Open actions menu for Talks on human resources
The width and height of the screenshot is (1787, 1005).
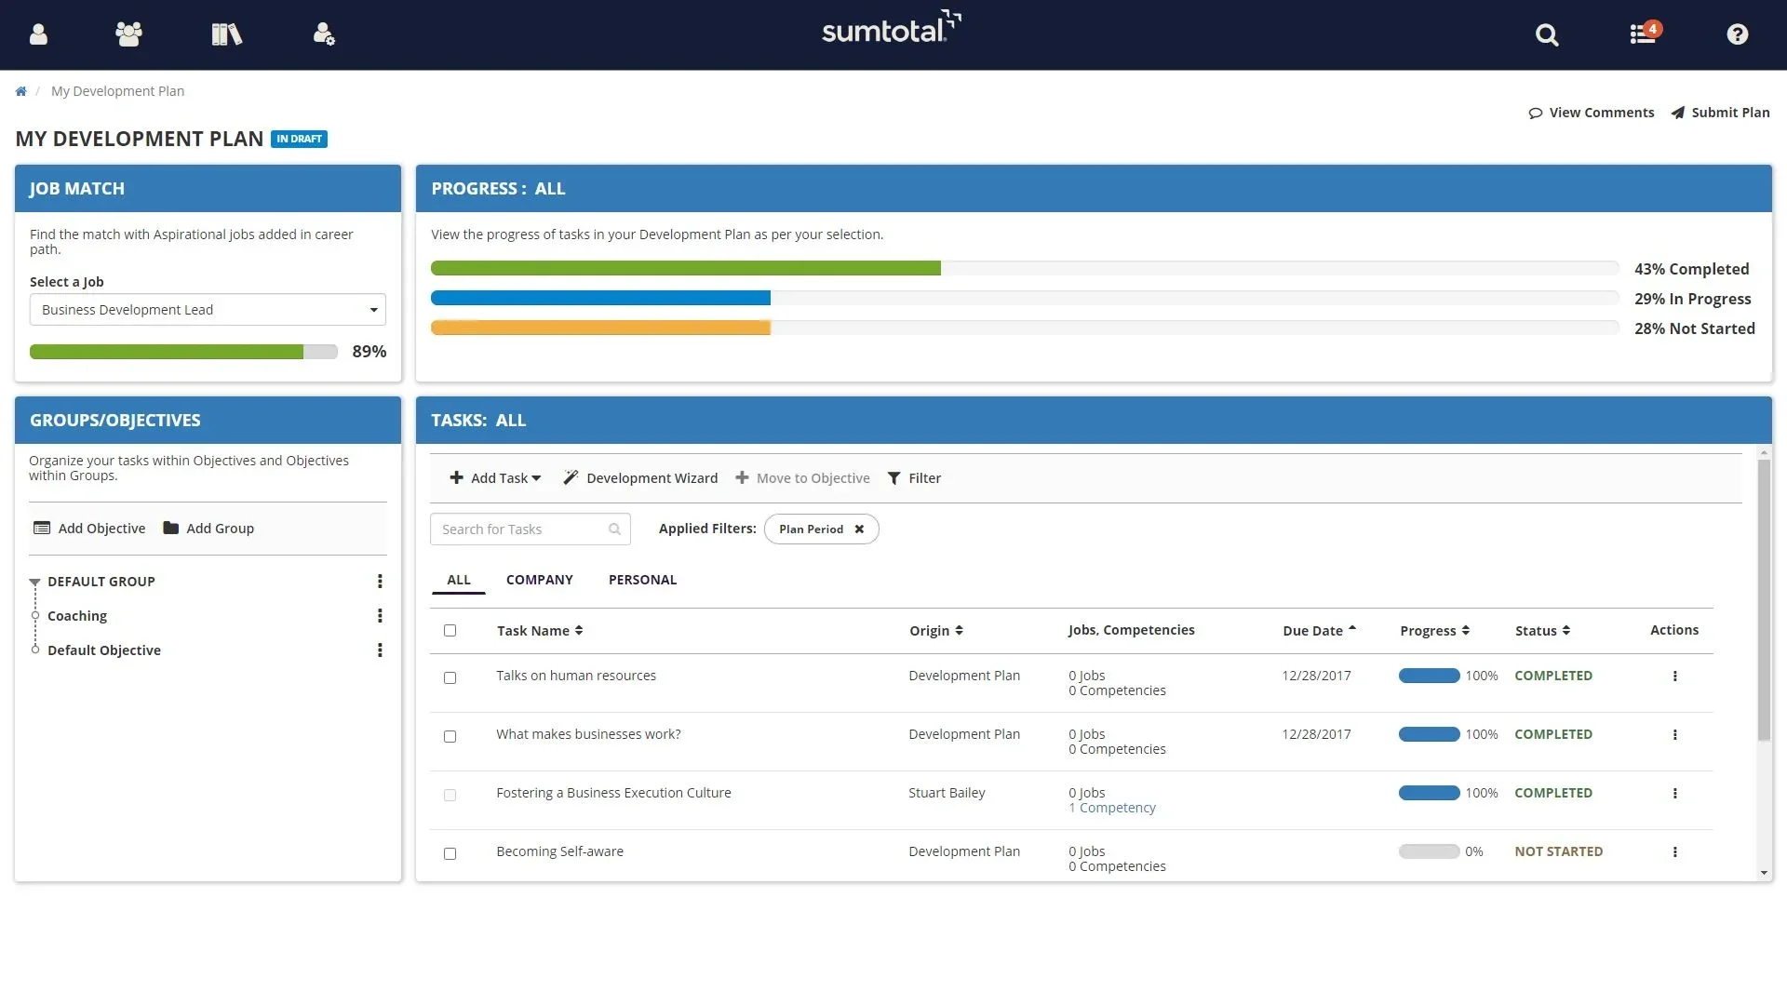1674,677
